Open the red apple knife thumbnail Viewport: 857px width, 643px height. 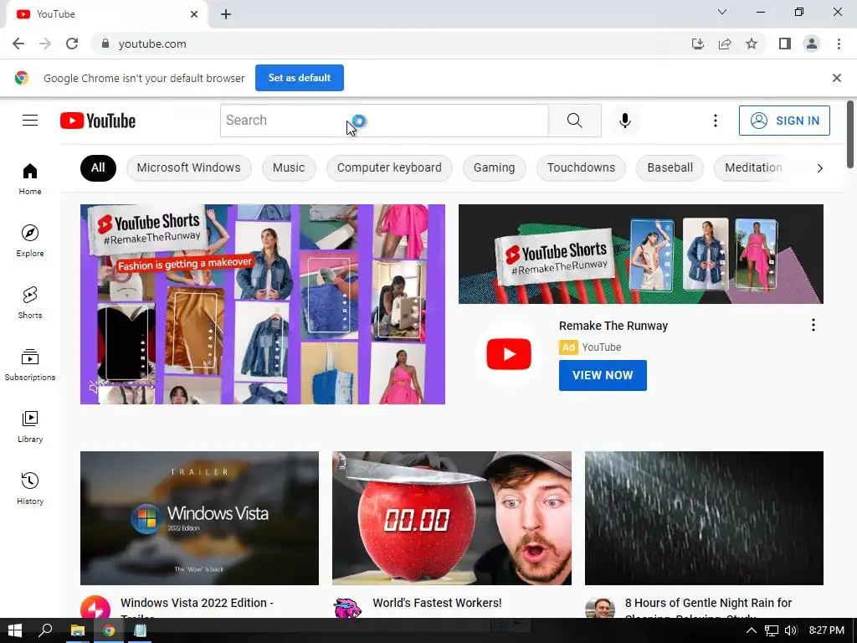[x=451, y=517]
